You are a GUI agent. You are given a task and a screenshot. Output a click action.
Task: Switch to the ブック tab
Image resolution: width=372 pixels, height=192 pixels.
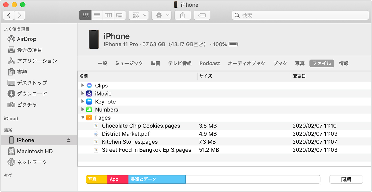(280, 63)
